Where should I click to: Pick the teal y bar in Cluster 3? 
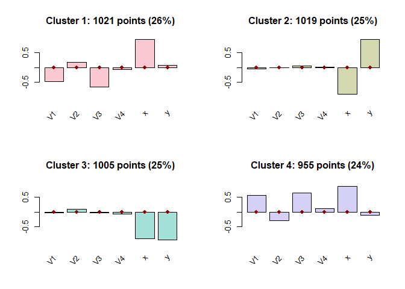point(167,226)
